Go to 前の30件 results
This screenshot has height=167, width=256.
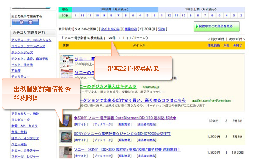(x=216, y=39)
